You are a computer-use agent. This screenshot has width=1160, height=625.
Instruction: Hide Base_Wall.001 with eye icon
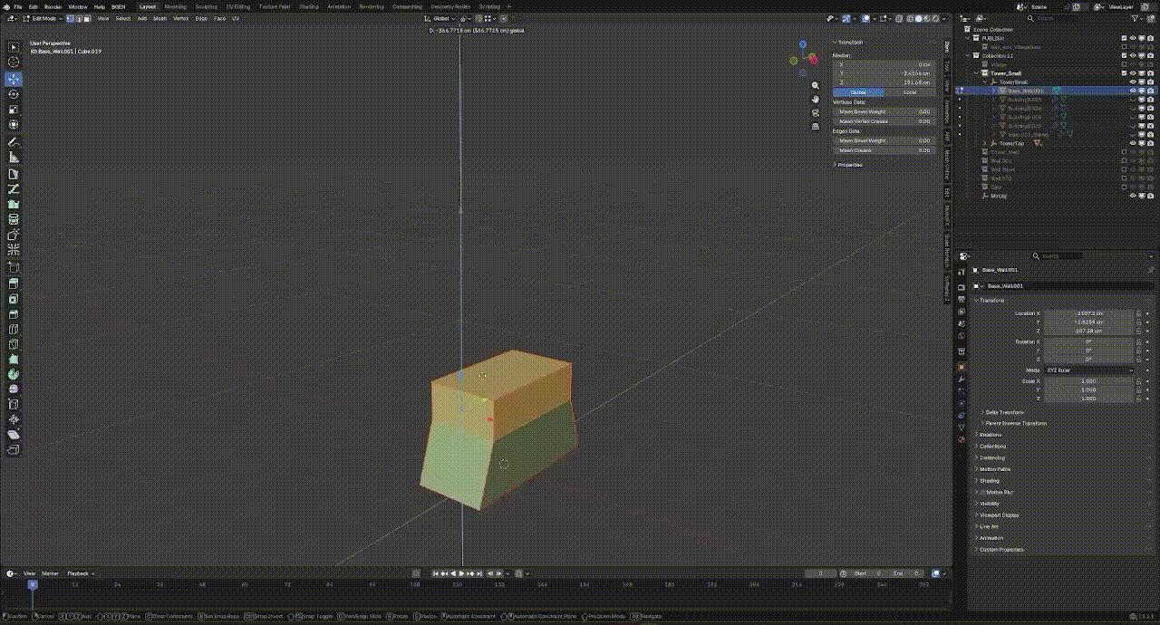(1133, 91)
